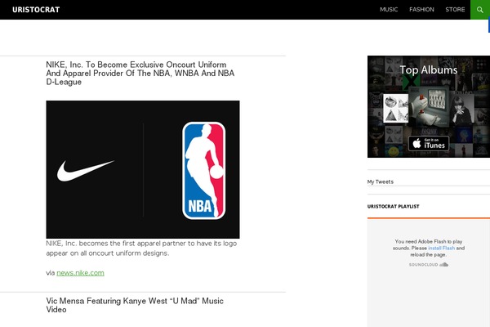Open the Vic Mensa U Mad article
Image resolution: width=490 pixels, height=327 pixels.
pyautogui.click(x=135, y=305)
